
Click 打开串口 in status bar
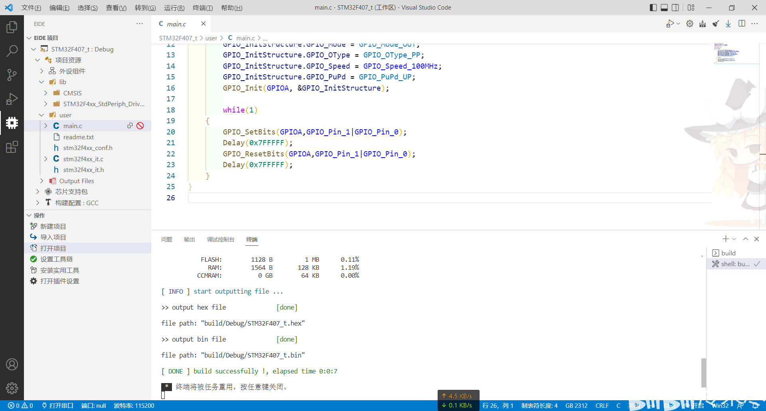(x=58, y=406)
